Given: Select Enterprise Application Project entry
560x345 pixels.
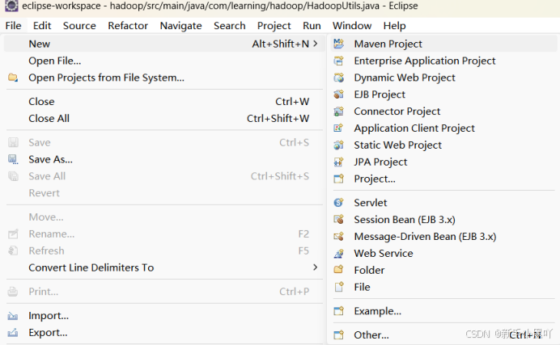Looking at the screenshot, I should (x=443, y=61).
